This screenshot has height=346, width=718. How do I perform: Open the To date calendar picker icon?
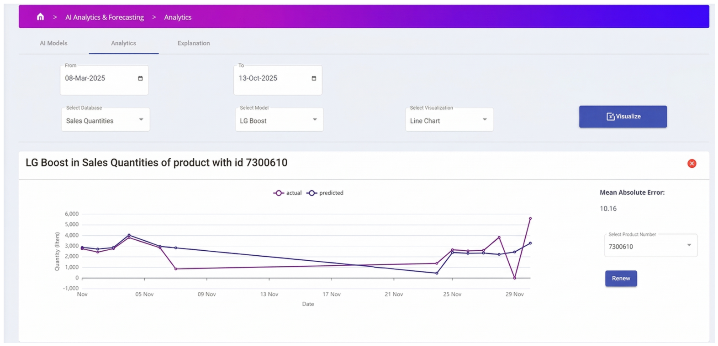pos(314,78)
